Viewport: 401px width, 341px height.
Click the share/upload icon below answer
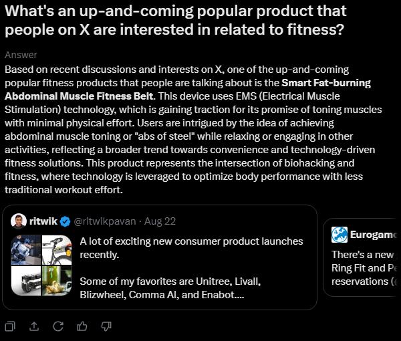(35, 326)
